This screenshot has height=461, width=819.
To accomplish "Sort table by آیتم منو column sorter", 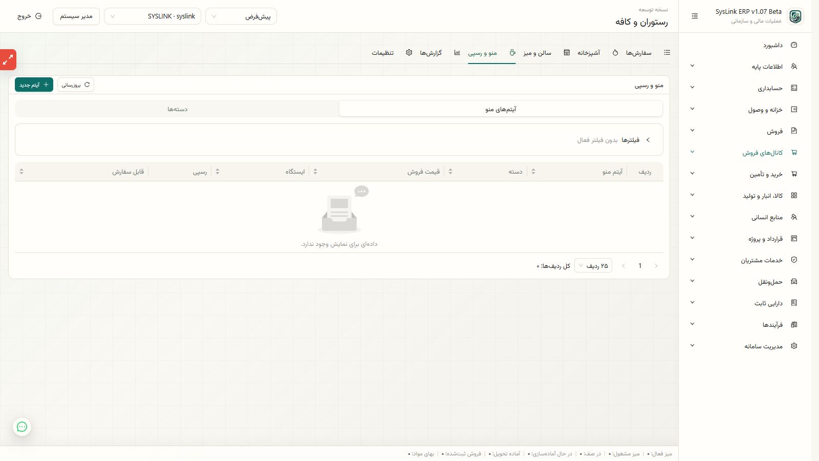I will pos(533,172).
